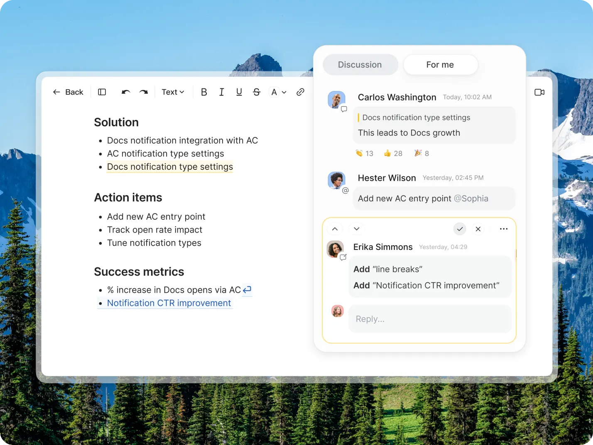
Task: Open more options on Erika's comment
Action: click(504, 229)
